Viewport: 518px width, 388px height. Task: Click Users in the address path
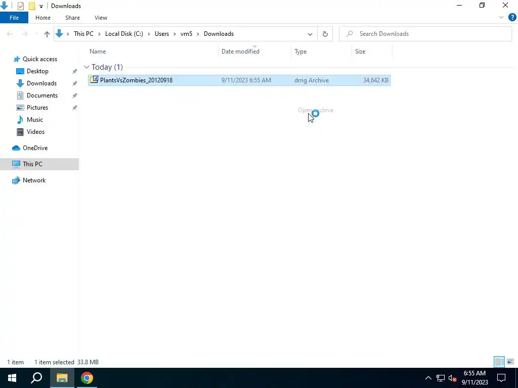(161, 34)
